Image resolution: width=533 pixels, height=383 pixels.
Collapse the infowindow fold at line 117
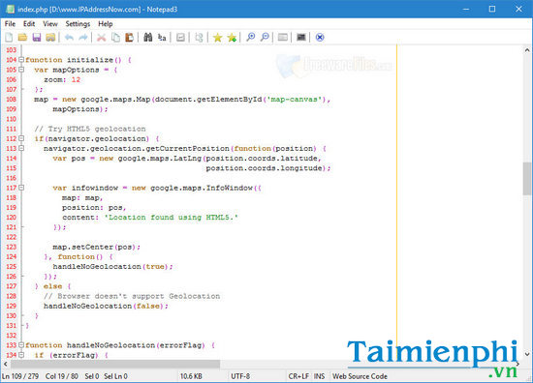pos(21,188)
